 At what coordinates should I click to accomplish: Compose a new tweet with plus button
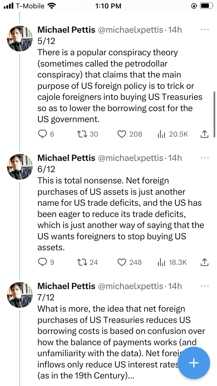(x=194, y=363)
